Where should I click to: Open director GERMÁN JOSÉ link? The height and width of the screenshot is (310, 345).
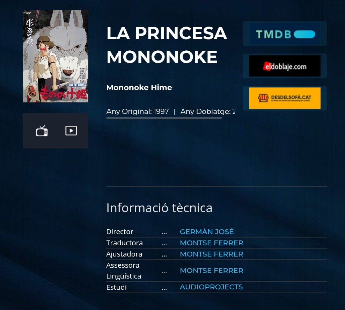point(207,232)
